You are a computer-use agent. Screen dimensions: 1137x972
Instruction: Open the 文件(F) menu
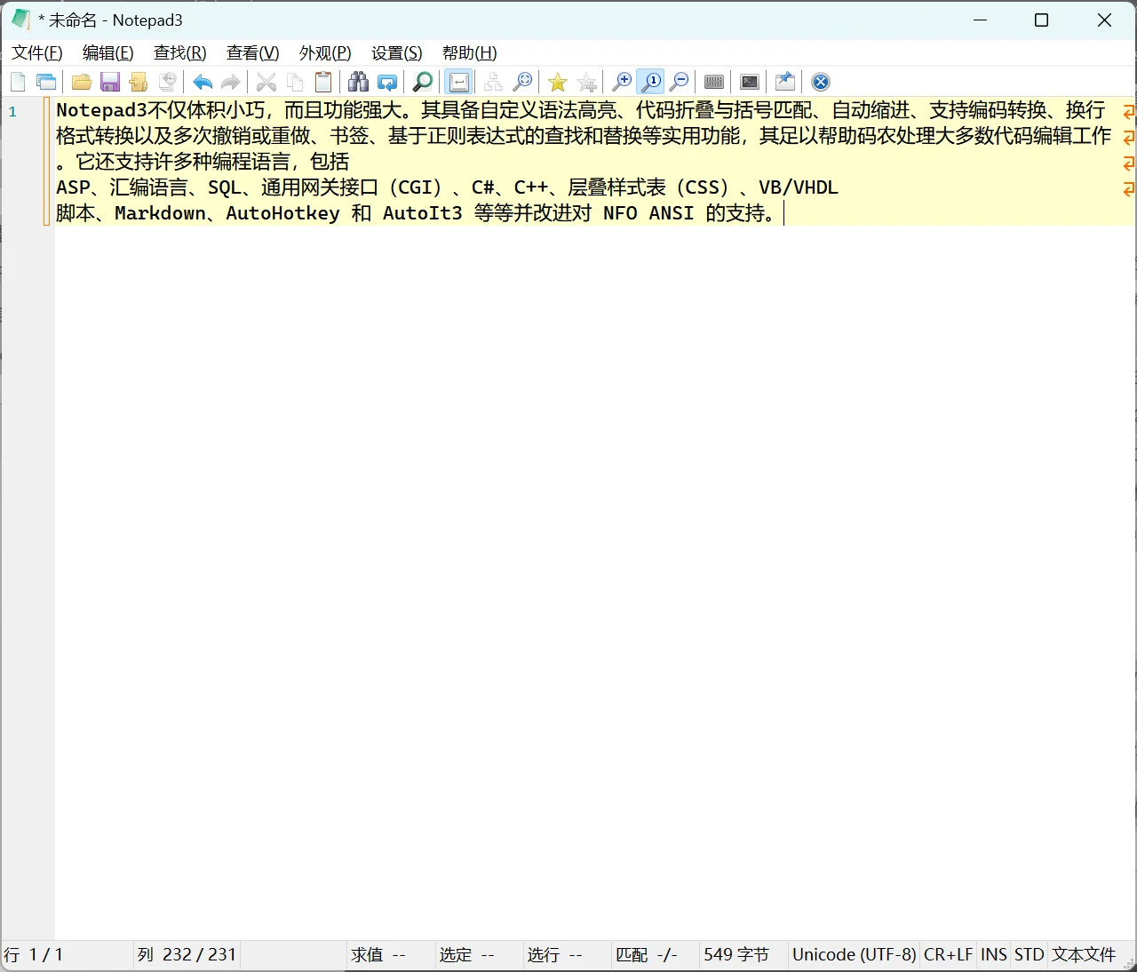(x=37, y=53)
